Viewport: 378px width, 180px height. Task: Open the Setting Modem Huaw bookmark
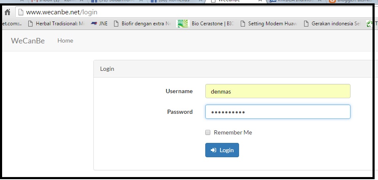269,24
